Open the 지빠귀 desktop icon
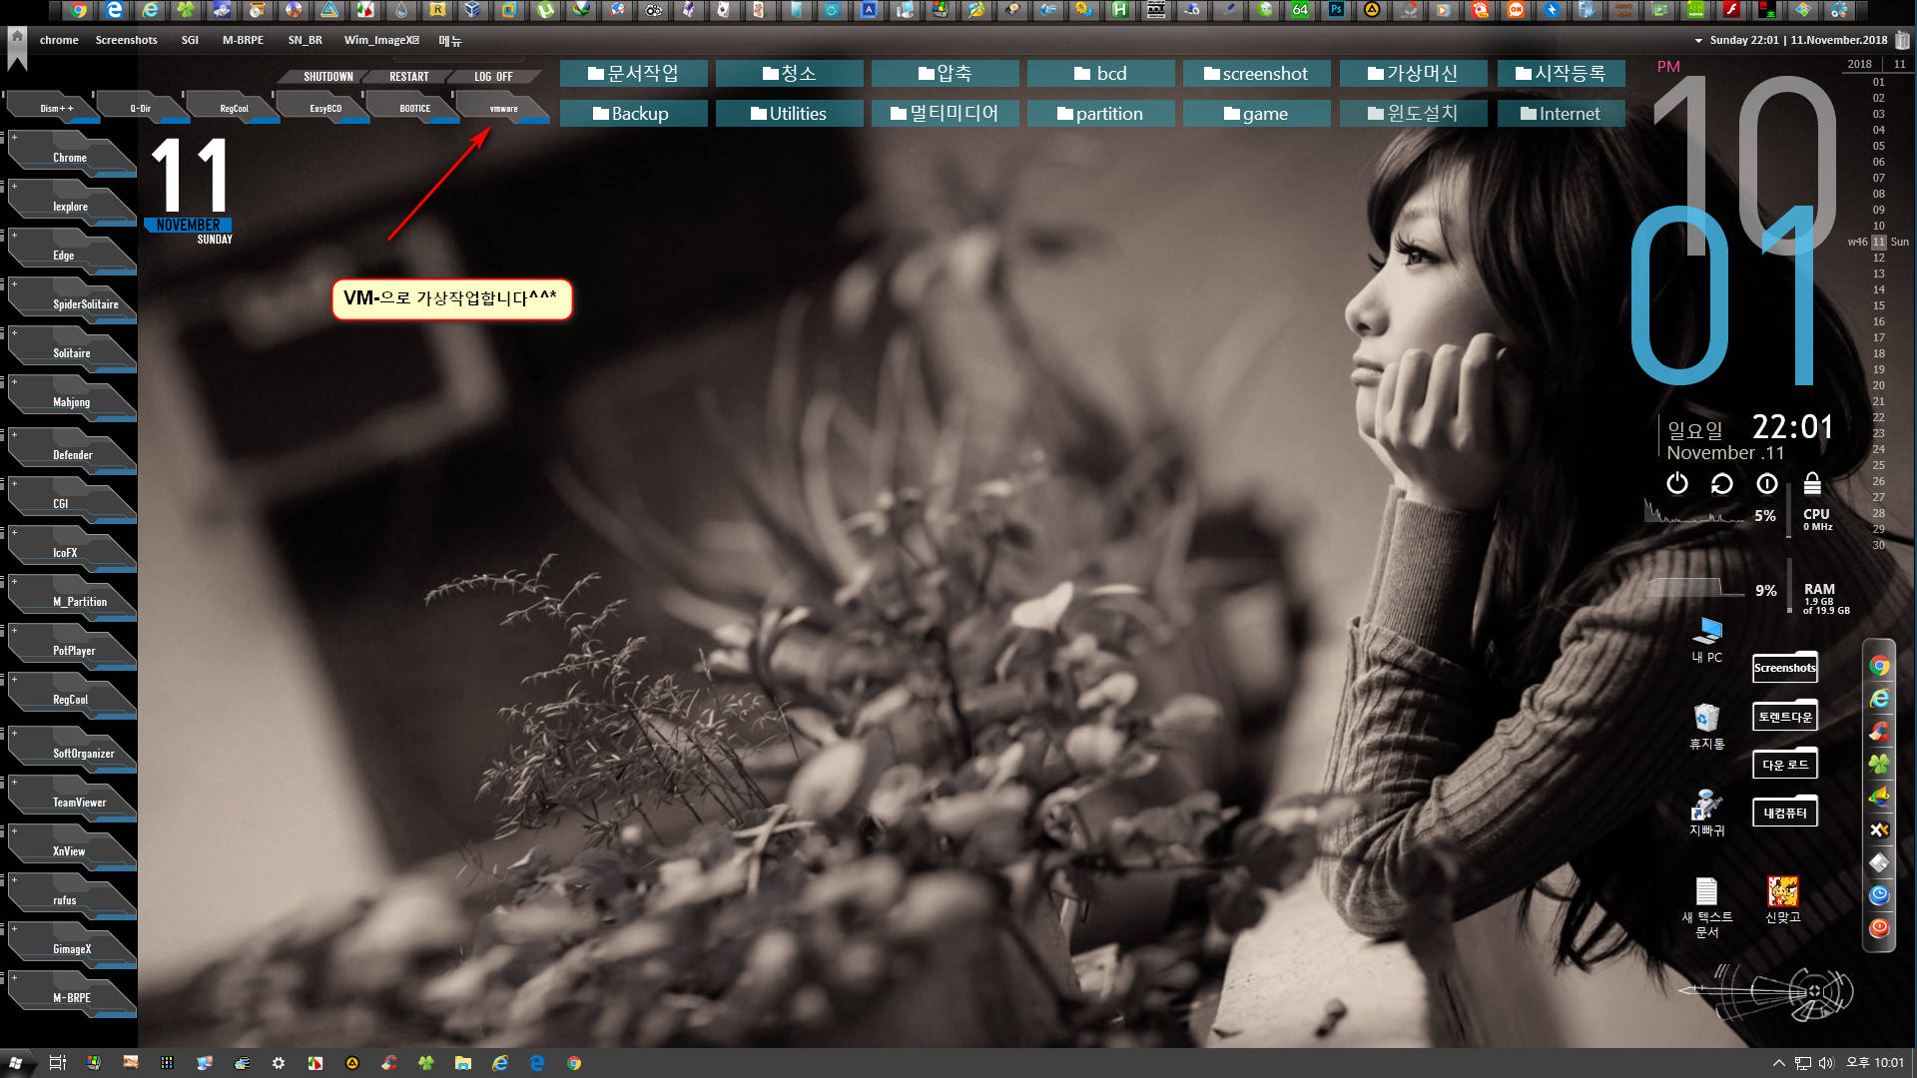This screenshot has height=1078, width=1917. pyautogui.click(x=1707, y=812)
